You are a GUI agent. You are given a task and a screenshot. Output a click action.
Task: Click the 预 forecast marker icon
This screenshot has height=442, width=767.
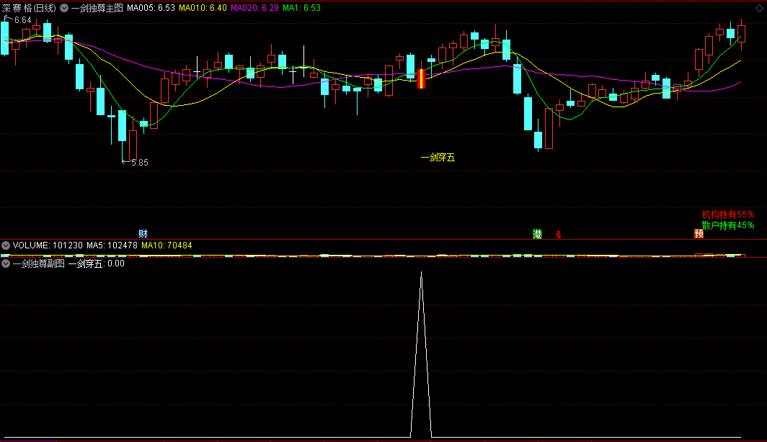(x=699, y=233)
